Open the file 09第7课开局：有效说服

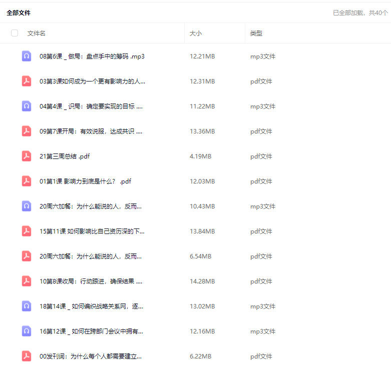91,131
